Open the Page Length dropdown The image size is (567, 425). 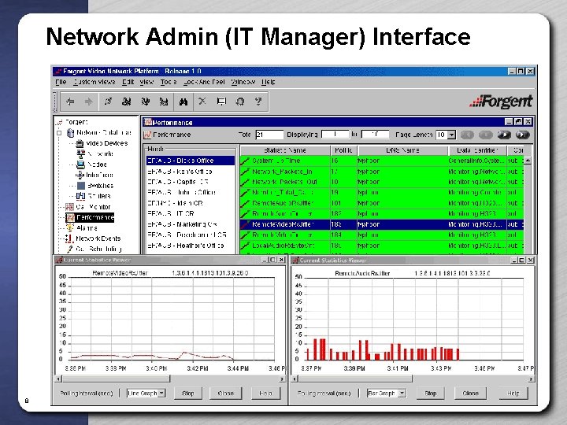click(451, 135)
